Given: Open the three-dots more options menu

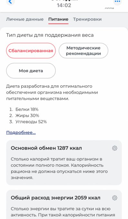Looking at the screenshot, I should 117,2.
